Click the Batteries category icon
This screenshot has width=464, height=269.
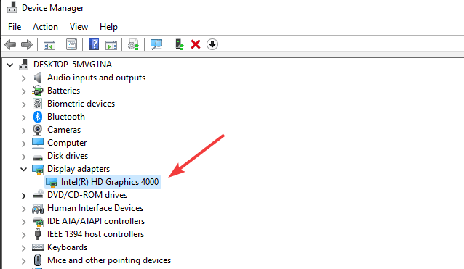pyautogui.click(x=38, y=91)
